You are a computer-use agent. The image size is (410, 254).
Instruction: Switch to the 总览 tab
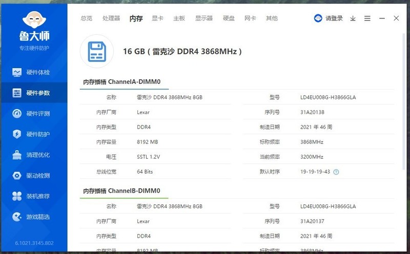pos(87,18)
